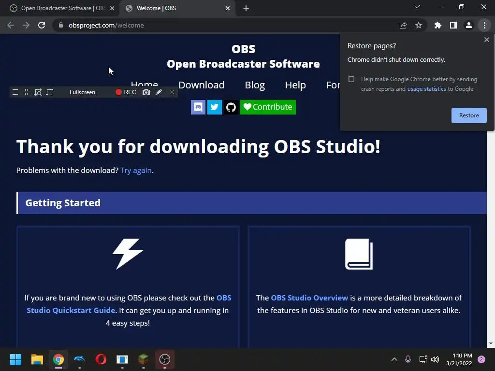Click the collapse-arrows icon in recorder toolbar
The width and height of the screenshot is (495, 371).
26,92
